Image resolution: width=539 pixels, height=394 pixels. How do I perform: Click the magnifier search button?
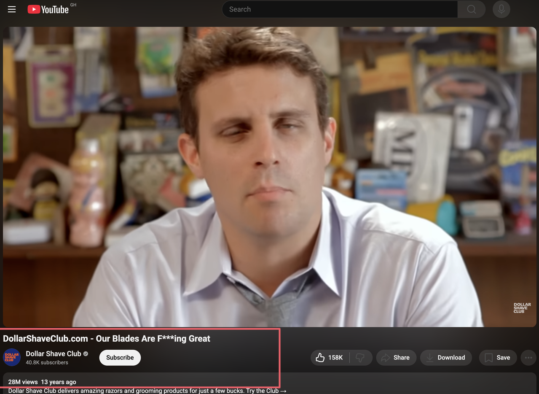point(472,9)
